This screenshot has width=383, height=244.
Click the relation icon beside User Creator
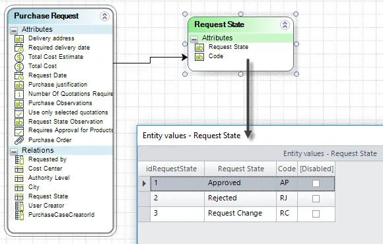(x=19, y=206)
